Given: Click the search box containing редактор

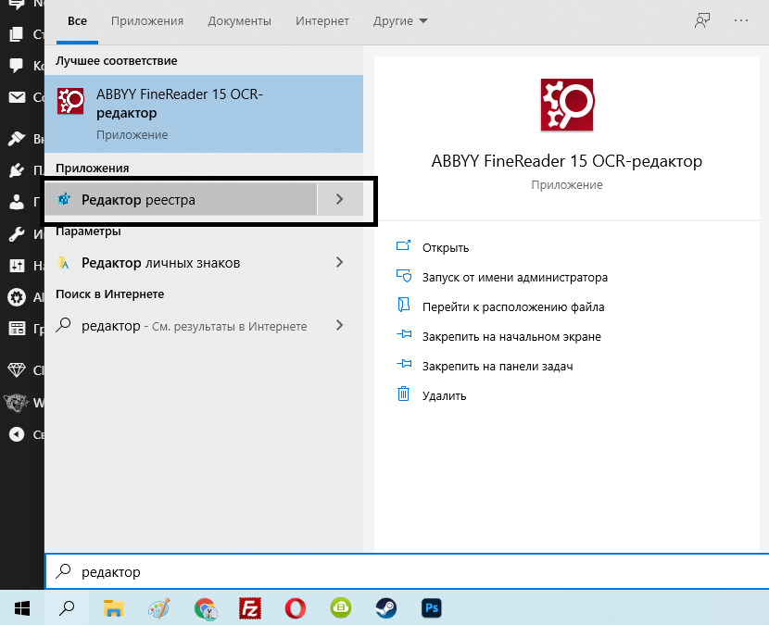Looking at the screenshot, I should tap(408, 572).
